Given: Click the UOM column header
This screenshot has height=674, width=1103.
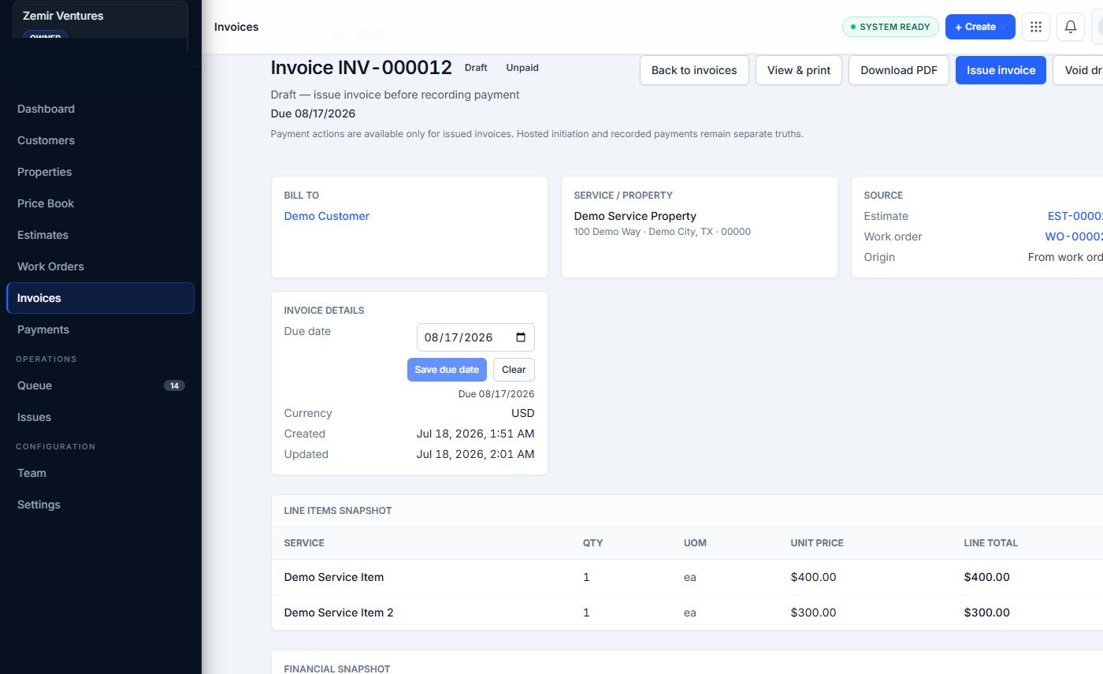Looking at the screenshot, I should (695, 543).
